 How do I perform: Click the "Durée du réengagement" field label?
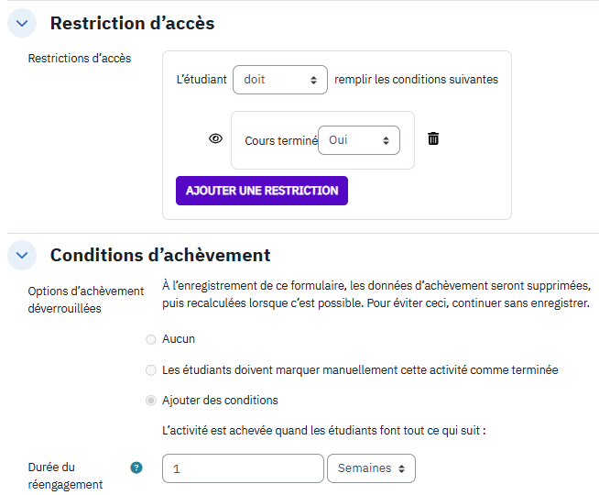point(65,476)
